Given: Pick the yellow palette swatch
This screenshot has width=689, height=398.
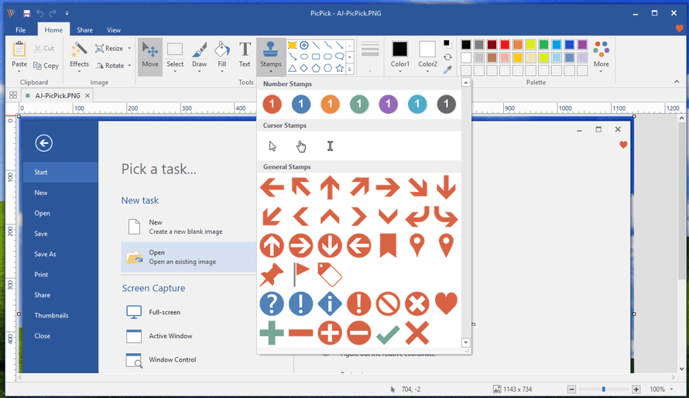Looking at the screenshot, I should click(x=530, y=45).
